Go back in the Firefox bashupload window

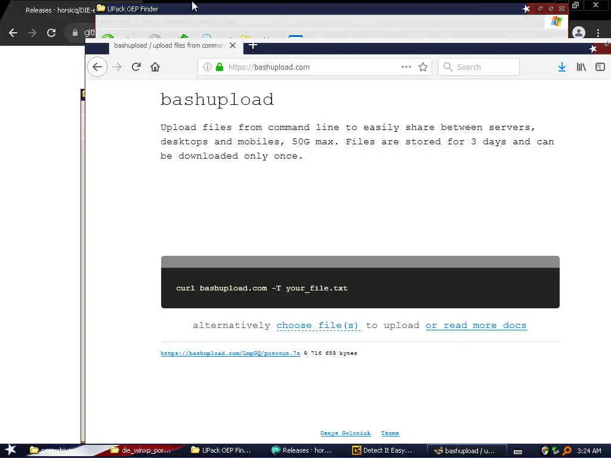pyautogui.click(x=97, y=67)
